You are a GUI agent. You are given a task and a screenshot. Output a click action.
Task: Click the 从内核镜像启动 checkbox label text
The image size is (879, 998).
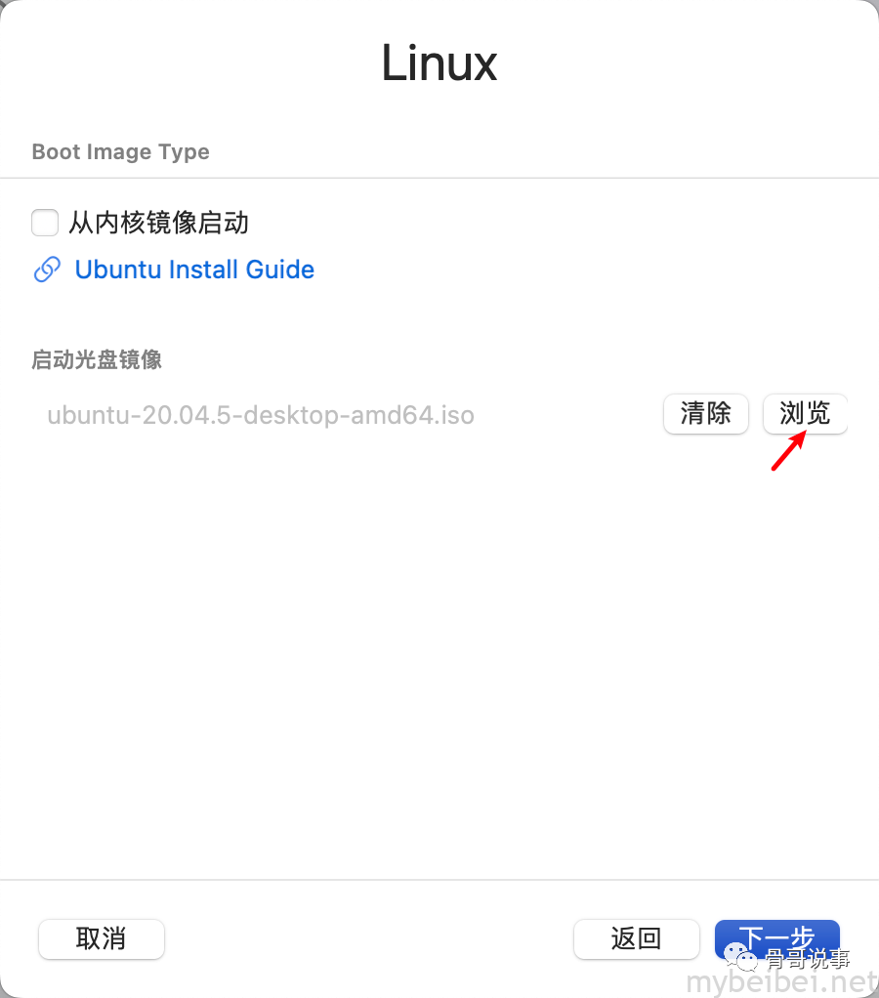point(158,223)
